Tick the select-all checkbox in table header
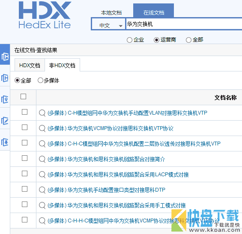The image size is (242, 234). pyautogui.click(x=23, y=97)
